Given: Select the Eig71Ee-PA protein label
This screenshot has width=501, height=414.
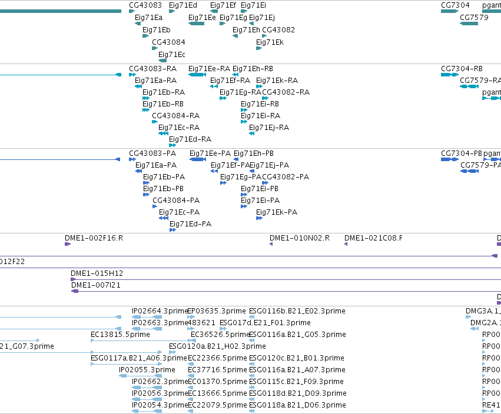Looking at the screenshot, I should 210,153.
